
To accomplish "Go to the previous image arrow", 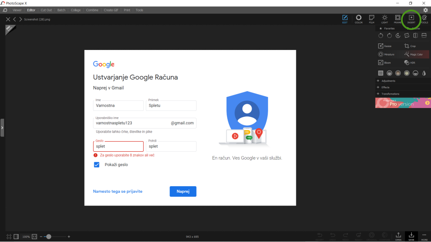I will click(15, 19).
